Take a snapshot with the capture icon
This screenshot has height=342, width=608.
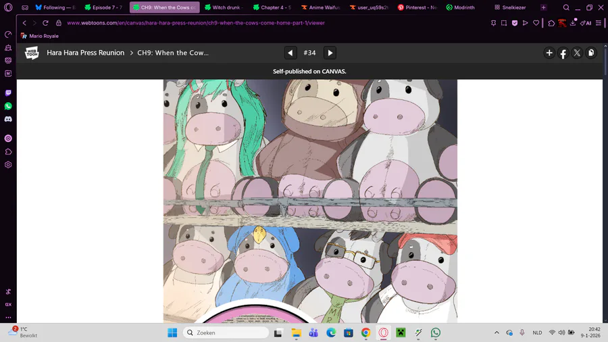[504, 23]
